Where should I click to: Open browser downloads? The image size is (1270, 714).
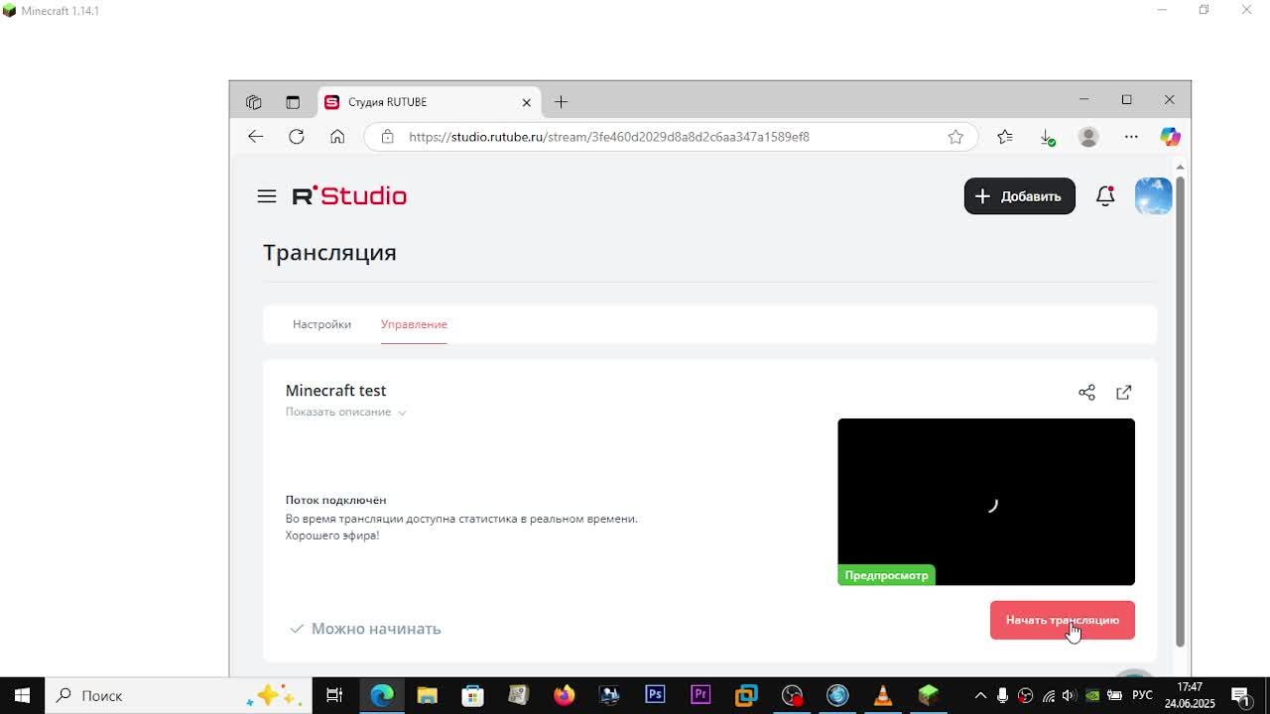coord(1047,137)
